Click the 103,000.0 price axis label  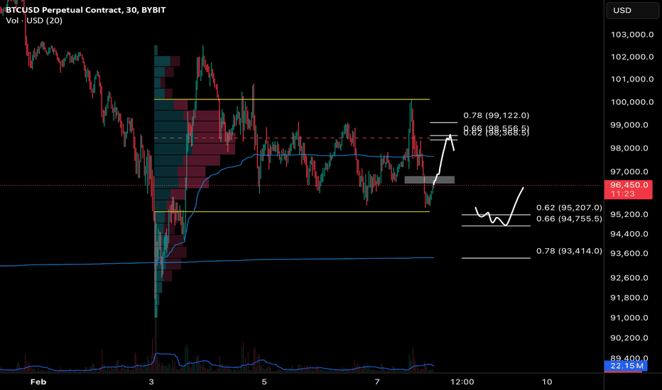(632, 35)
